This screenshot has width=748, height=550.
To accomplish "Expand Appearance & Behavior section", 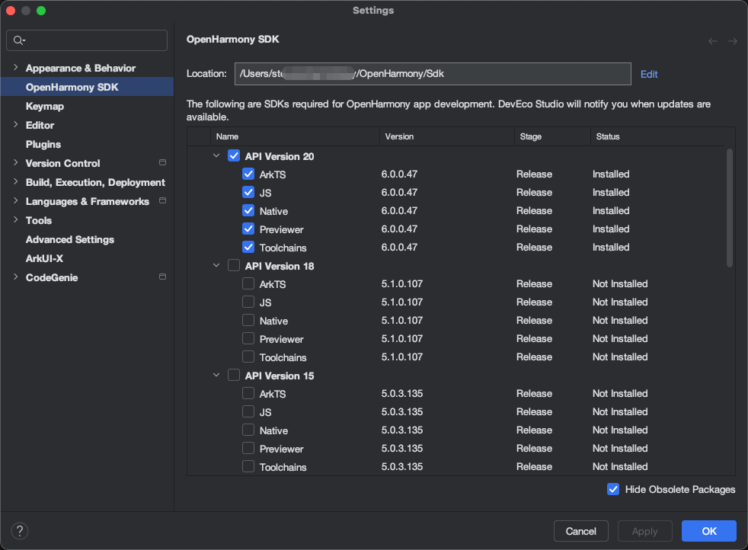I will pos(16,67).
